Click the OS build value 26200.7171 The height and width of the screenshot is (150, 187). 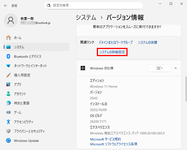coord(98,122)
